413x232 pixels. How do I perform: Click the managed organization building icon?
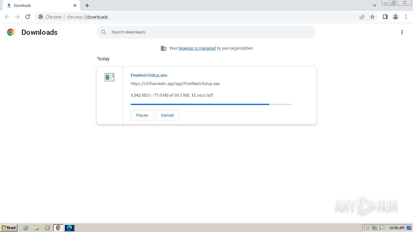pos(164,48)
